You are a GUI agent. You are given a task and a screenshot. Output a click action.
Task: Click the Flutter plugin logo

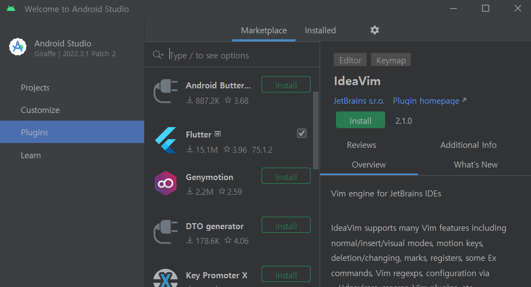166,140
